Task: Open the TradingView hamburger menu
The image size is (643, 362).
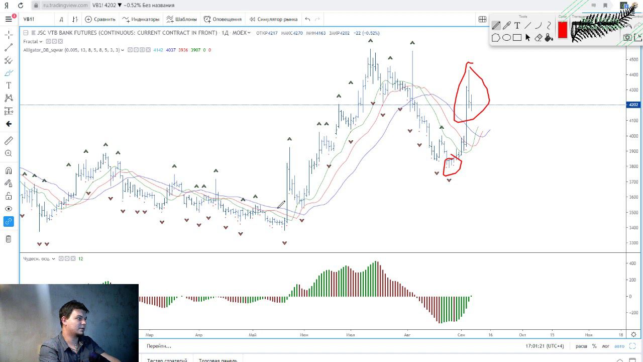Action: point(9,19)
